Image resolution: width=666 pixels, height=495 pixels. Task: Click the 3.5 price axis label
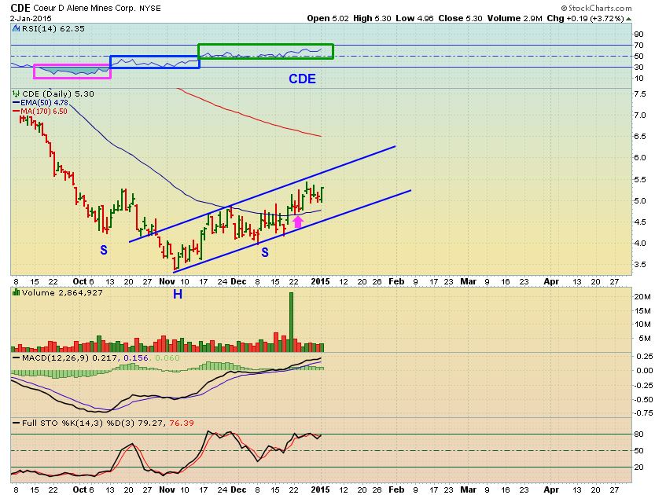[640, 264]
